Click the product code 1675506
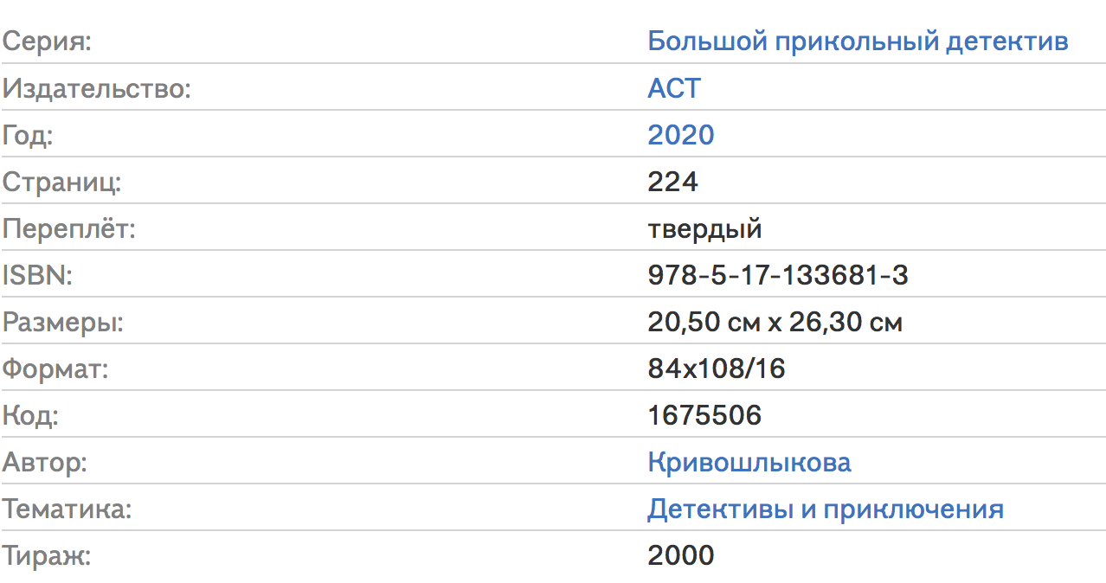The height and width of the screenshot is (583, 1106). 704,415
